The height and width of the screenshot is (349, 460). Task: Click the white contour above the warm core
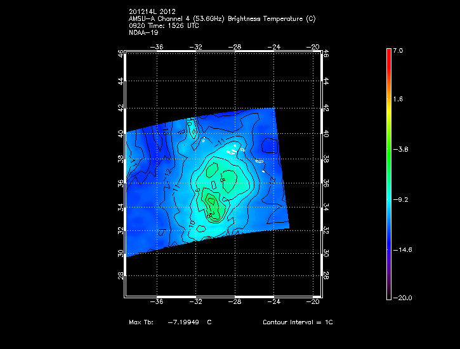(x=233, y=151)
